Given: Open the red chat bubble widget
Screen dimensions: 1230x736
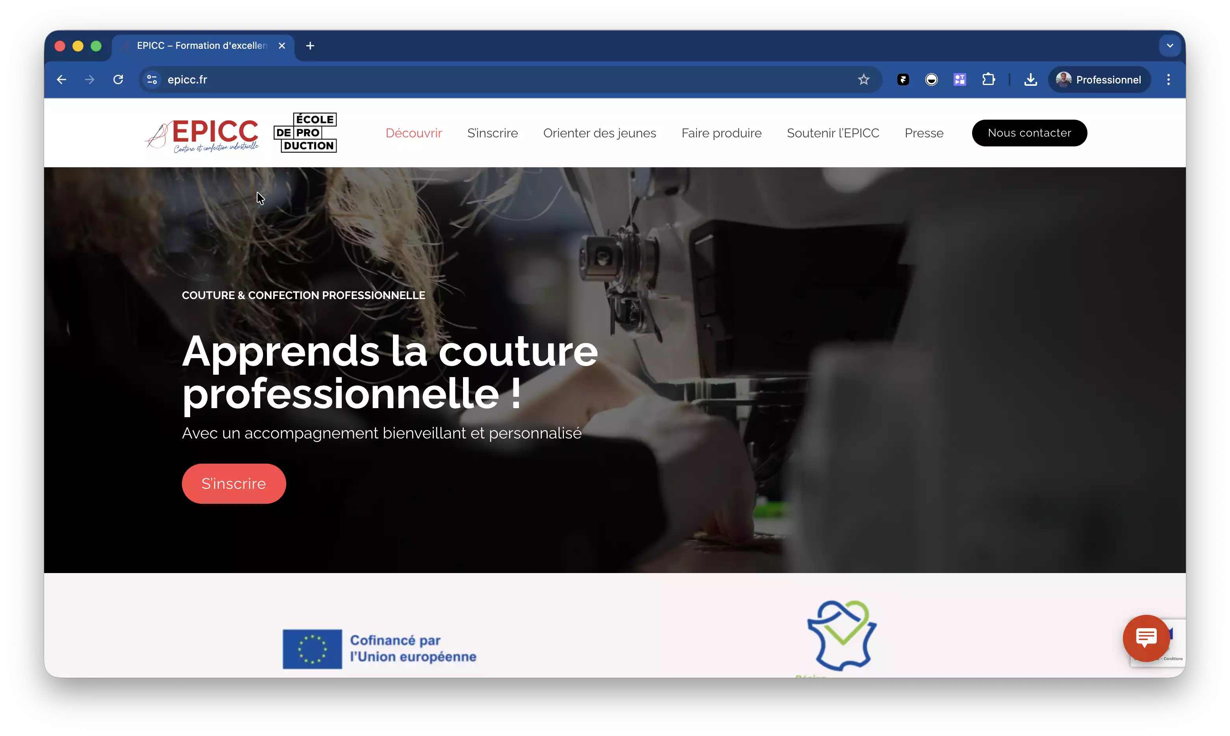Looking at the screenshot, I should click(x=1146, y=638).
